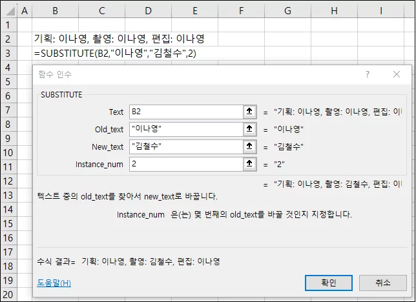Select column F header
This screenshot has width=416, height=302.
tap(241, 11)
